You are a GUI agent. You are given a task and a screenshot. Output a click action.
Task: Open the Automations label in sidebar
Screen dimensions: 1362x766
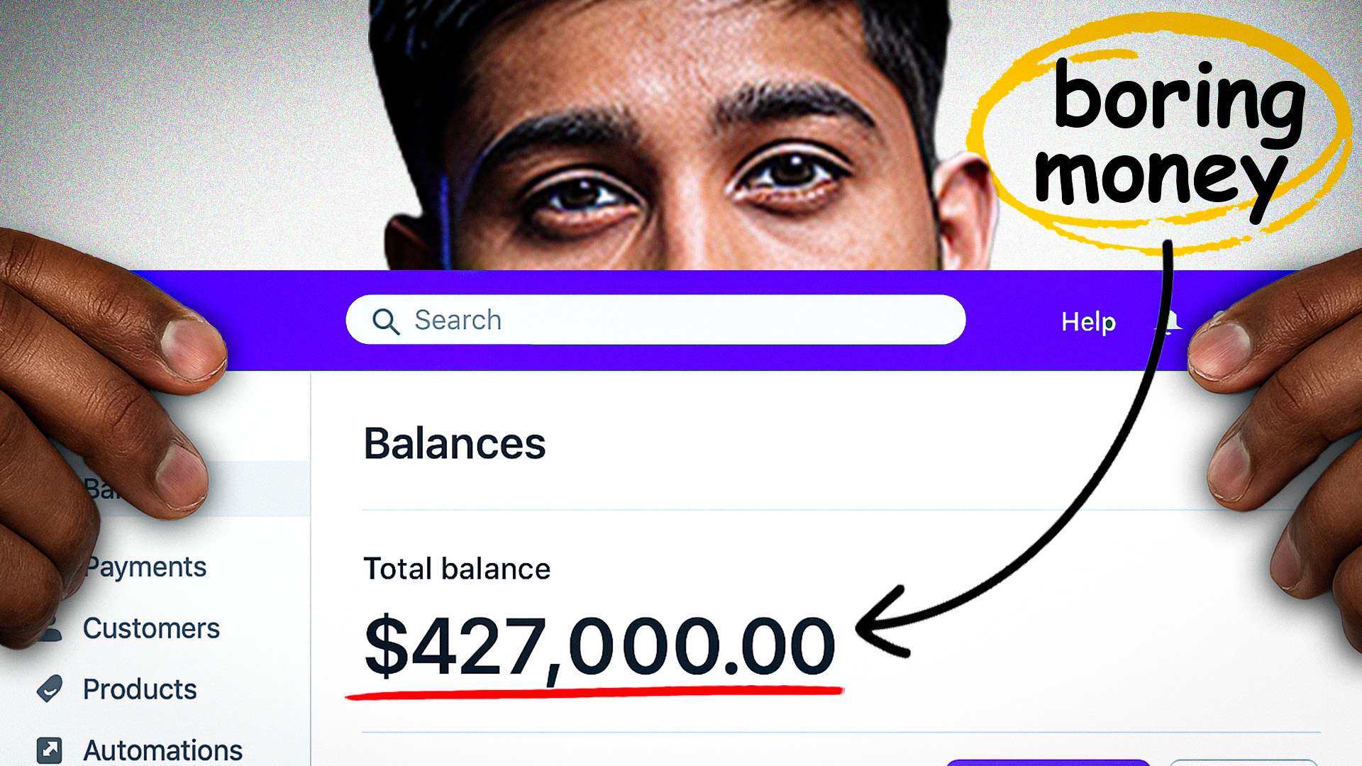pyautogui.click(x=162, y=750)
